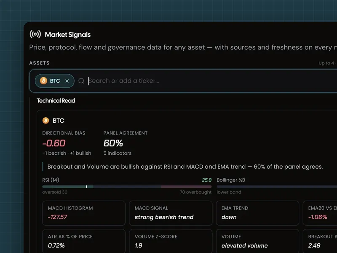Select the BTC asset chip
Screen dimensions: 337x253
tap(55, 81)
